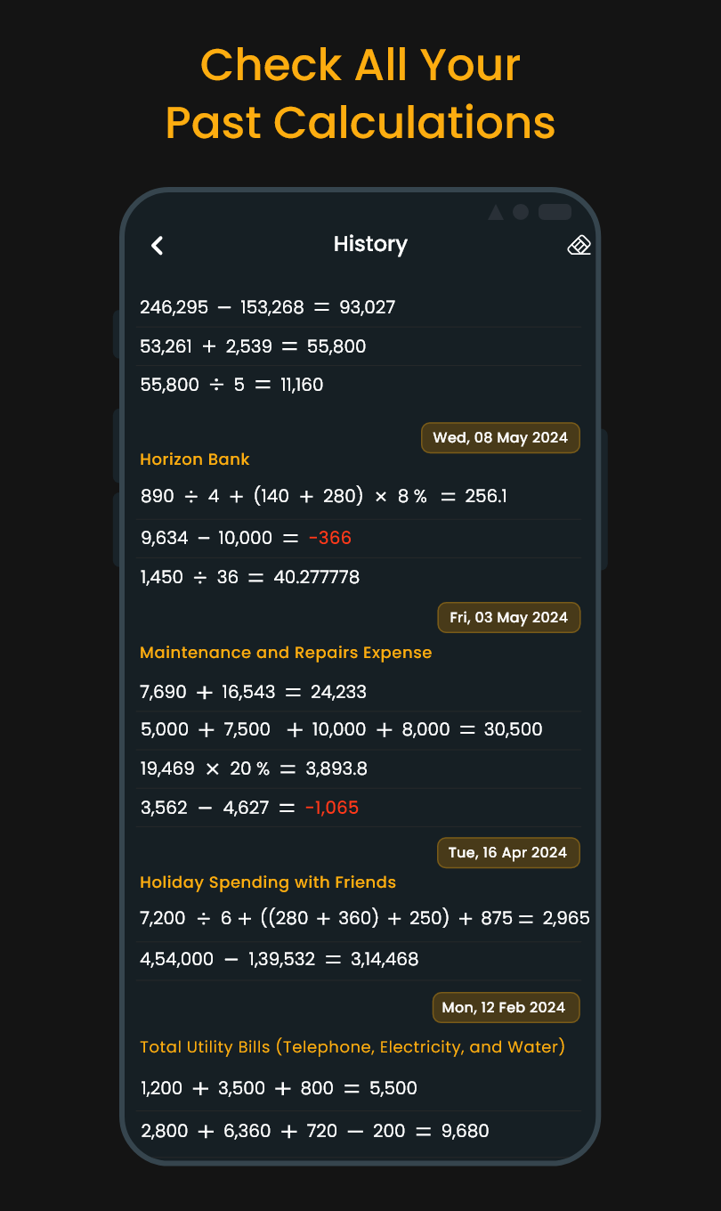721x1211 pixels.
Task: Clear history with the eraser icon
Action: tap(579, 246)
